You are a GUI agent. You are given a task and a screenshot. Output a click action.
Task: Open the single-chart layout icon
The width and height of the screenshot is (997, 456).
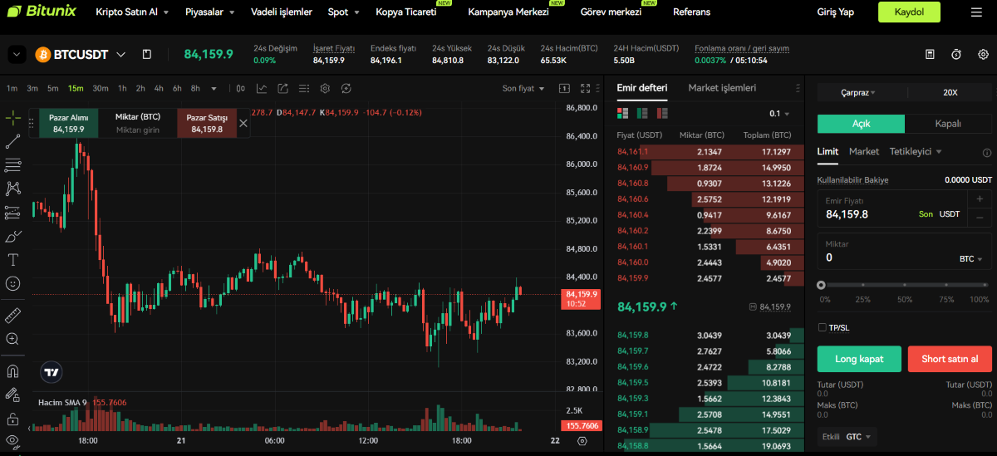[x=564, y=88]
